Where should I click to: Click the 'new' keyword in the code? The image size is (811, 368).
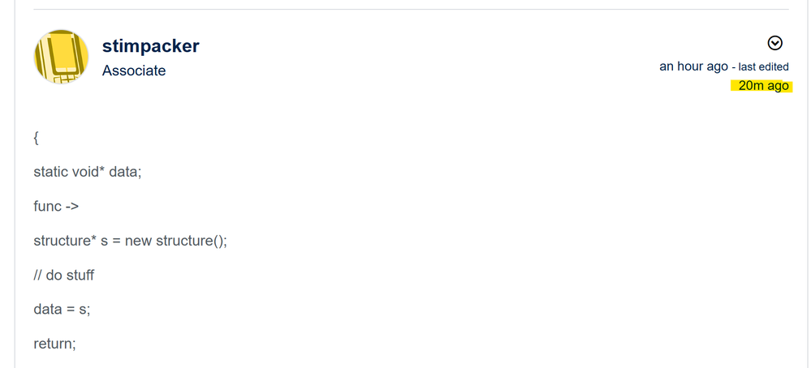pos(138,241)
